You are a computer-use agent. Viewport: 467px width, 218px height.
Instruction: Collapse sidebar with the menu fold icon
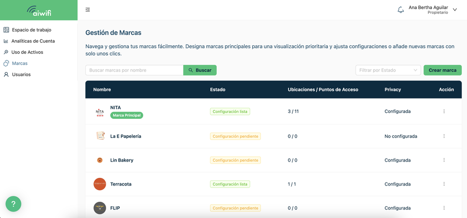[x=87, y=10]
